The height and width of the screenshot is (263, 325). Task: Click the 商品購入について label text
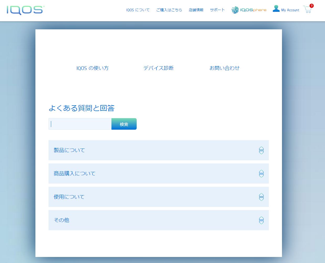tap(74, 173)
